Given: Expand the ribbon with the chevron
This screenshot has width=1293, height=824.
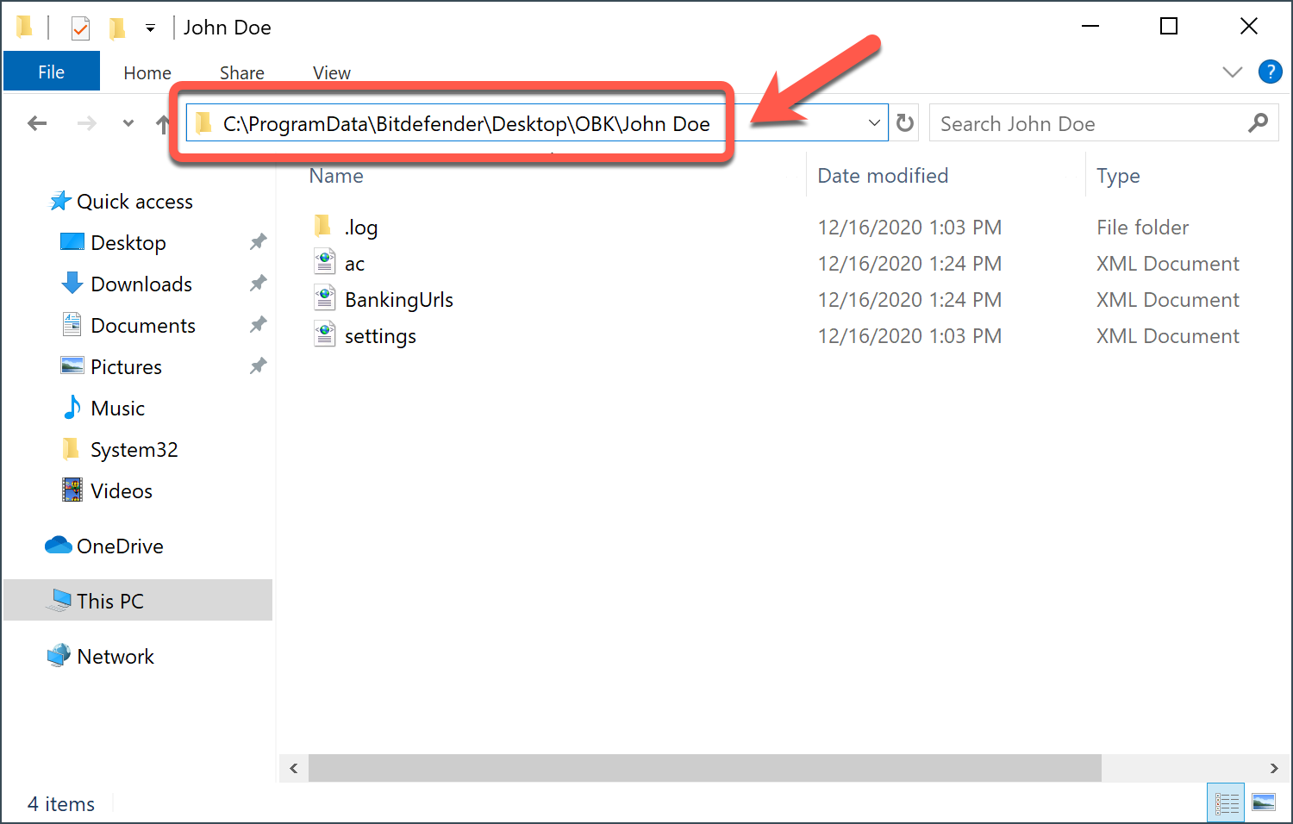Looking at the screenshot, I should pos(1233,72).
